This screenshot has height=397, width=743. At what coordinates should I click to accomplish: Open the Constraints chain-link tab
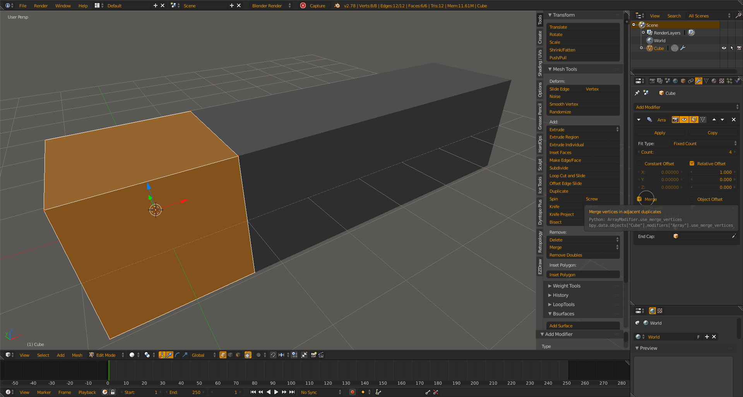691,81
